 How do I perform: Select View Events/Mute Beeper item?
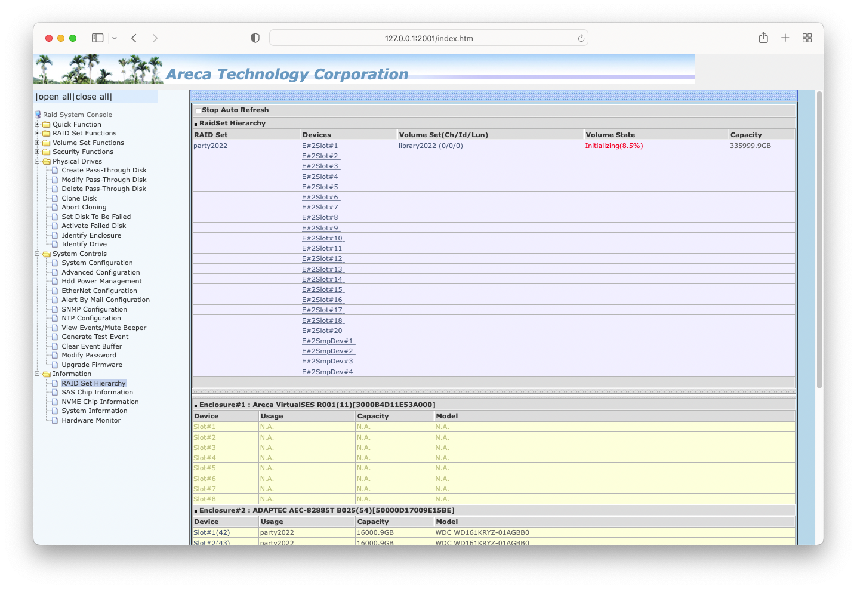(103, 328)
